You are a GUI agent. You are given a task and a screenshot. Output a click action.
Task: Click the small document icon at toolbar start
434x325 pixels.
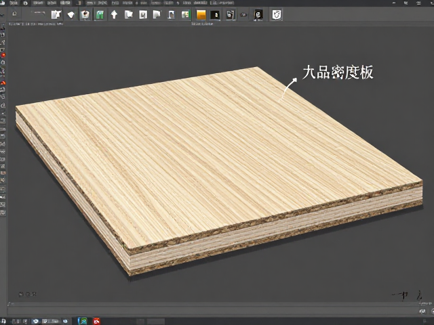coord(15,14)
